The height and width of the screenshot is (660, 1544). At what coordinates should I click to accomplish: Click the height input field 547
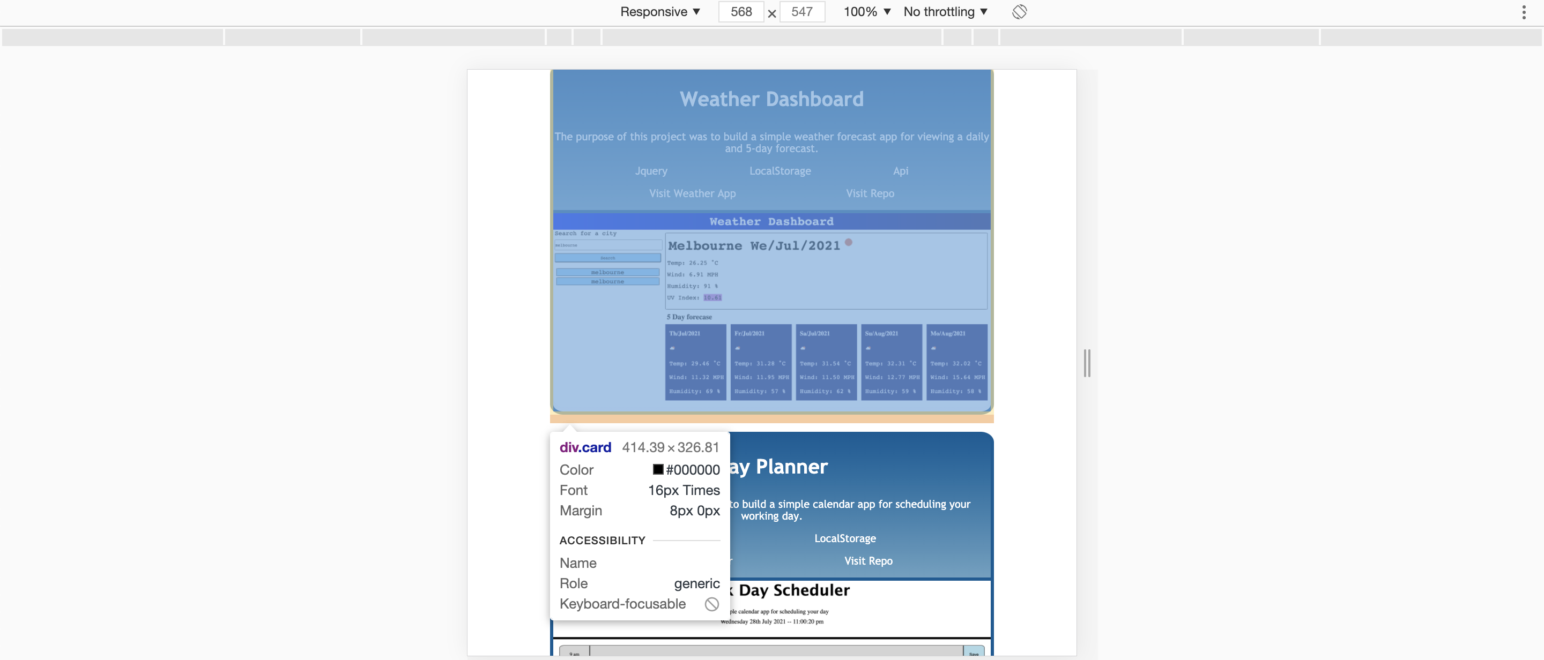(x=803, y=12)
